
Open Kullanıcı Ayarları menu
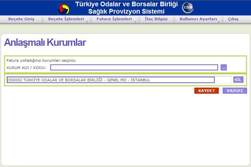pyautogui.click(x=198, y=19)
